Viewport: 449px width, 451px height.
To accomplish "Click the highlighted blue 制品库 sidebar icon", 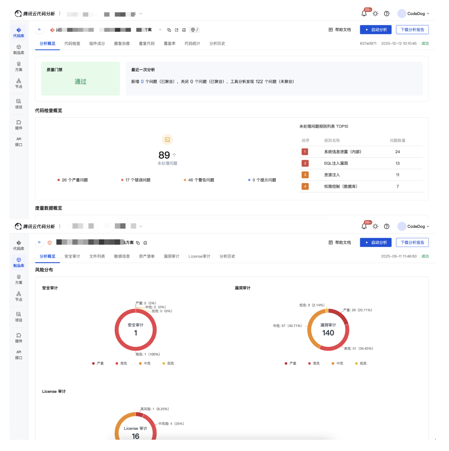I will [x=19, y=262].
